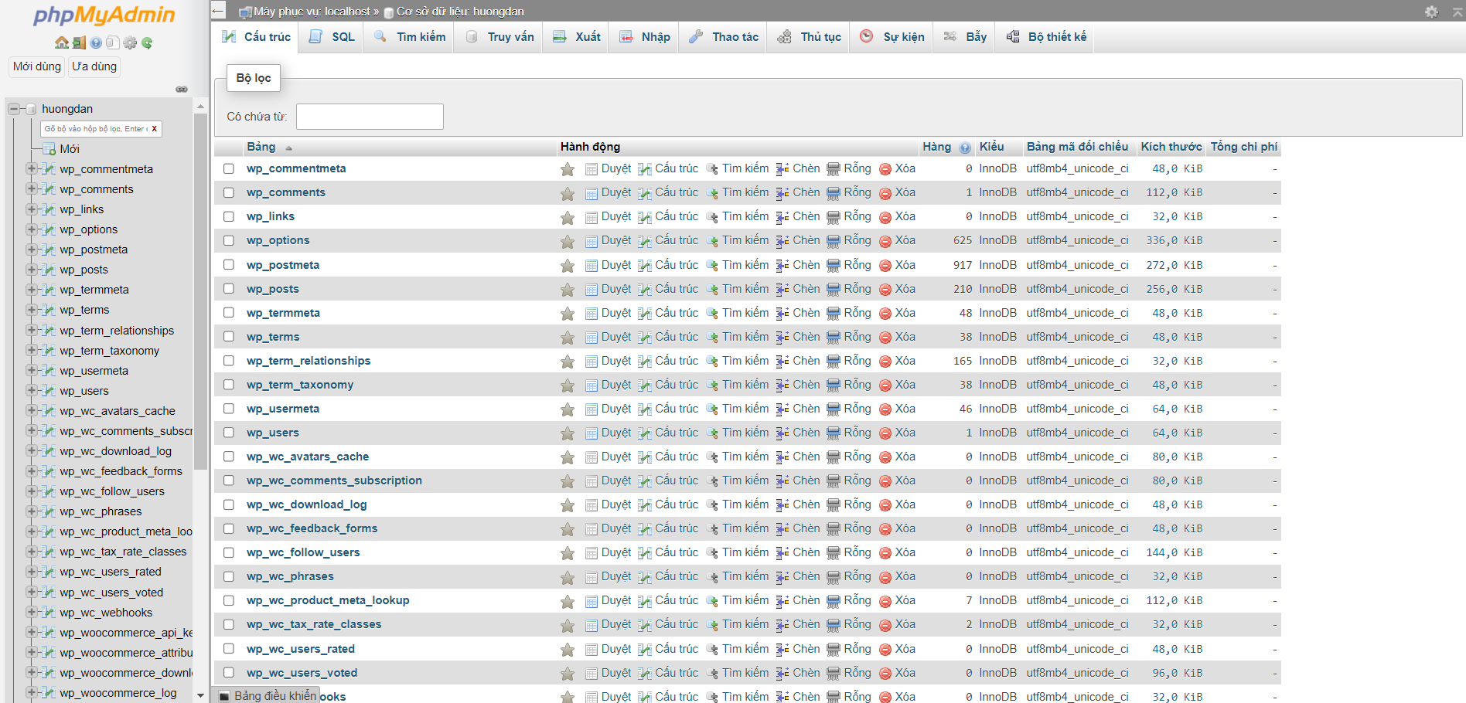Collapse the huongdan database tree node
1466x703 pixels.
15,109
